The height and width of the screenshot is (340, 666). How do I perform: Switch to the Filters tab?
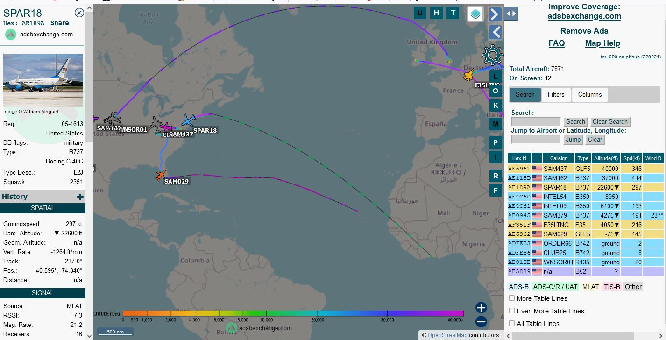click(x=556, y=94)
